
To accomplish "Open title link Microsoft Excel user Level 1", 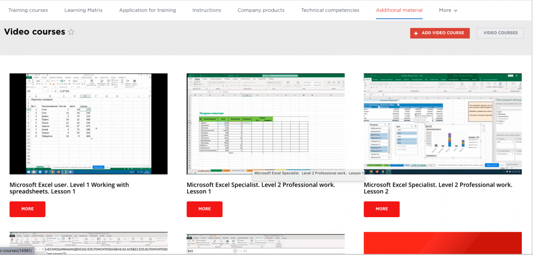I will point(69,188).
